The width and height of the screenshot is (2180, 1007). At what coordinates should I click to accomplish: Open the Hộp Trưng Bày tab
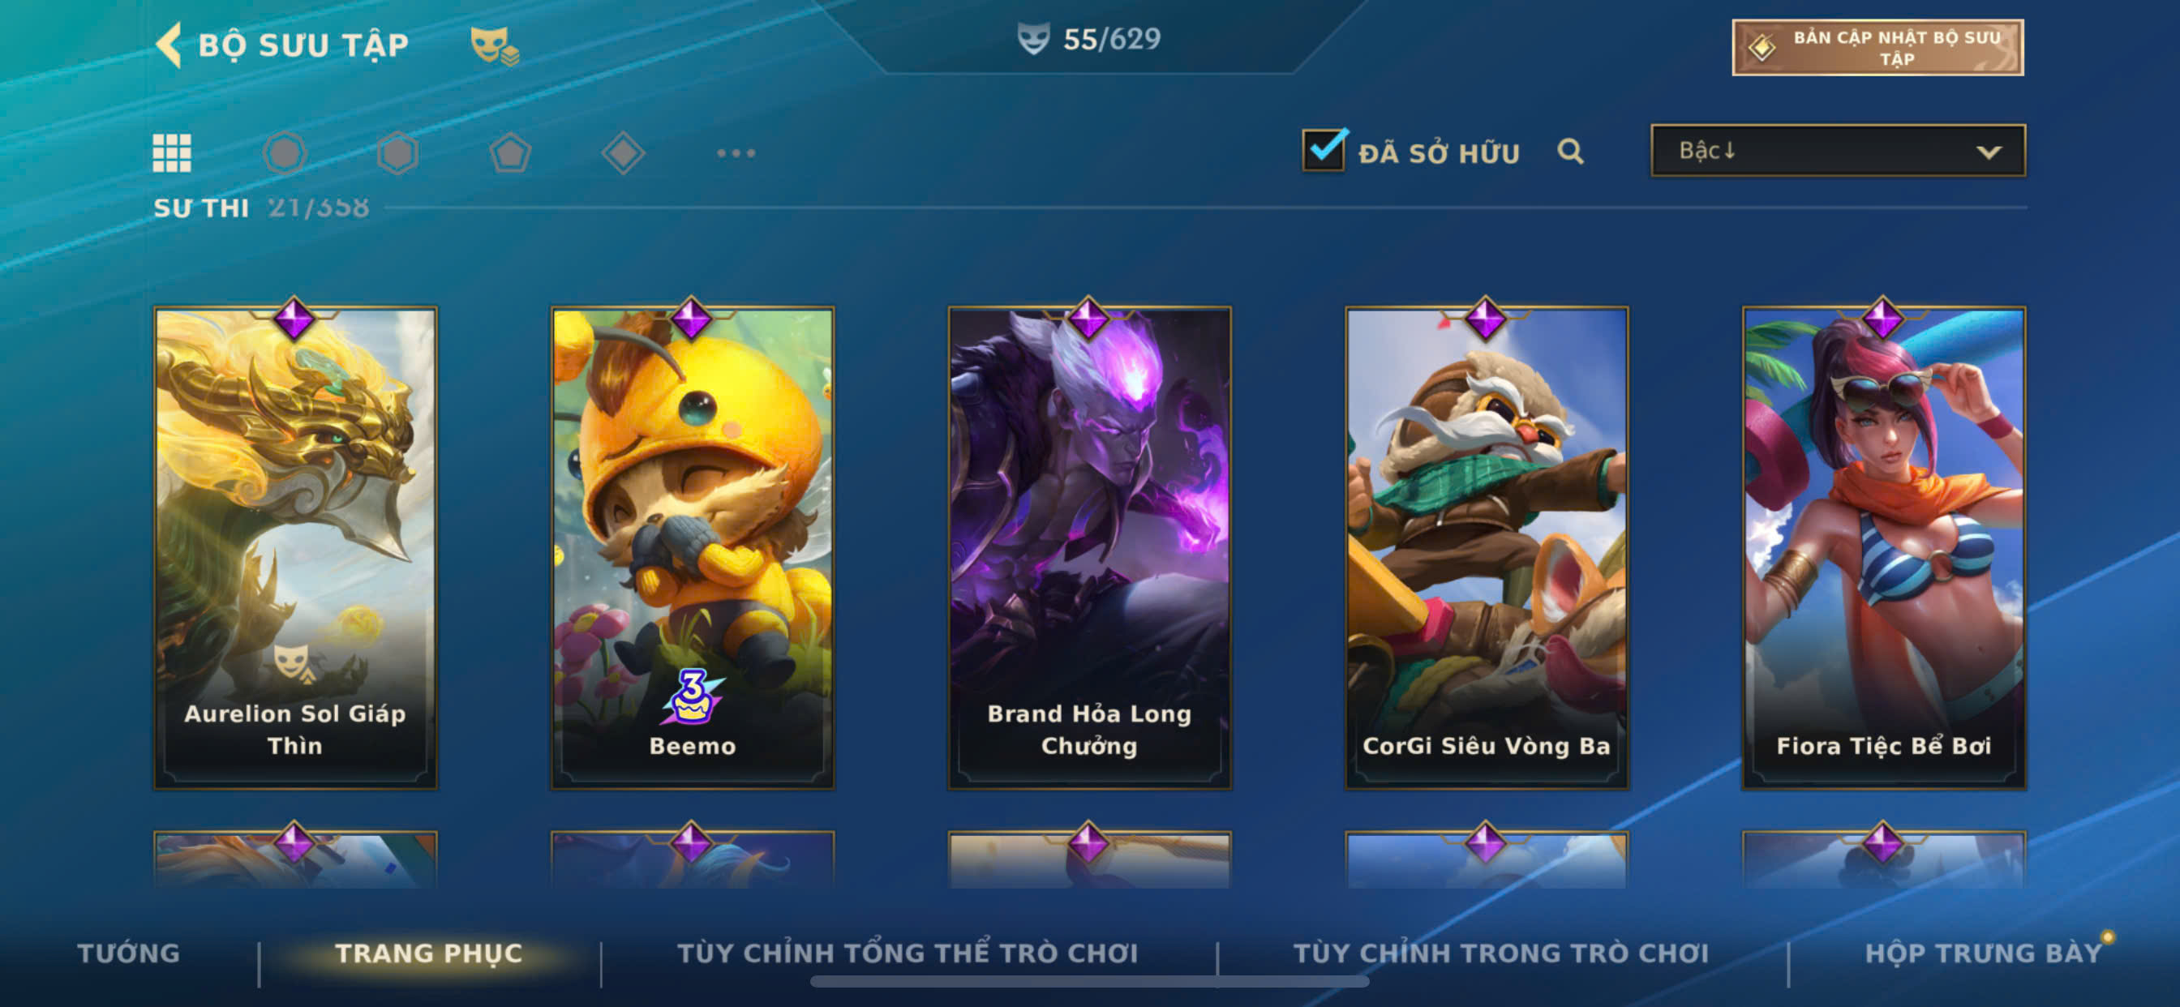[x=1984, y=953]
